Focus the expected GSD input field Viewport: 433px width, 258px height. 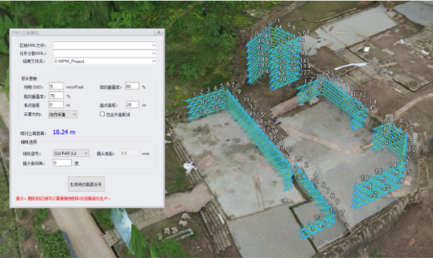[56, 86]
